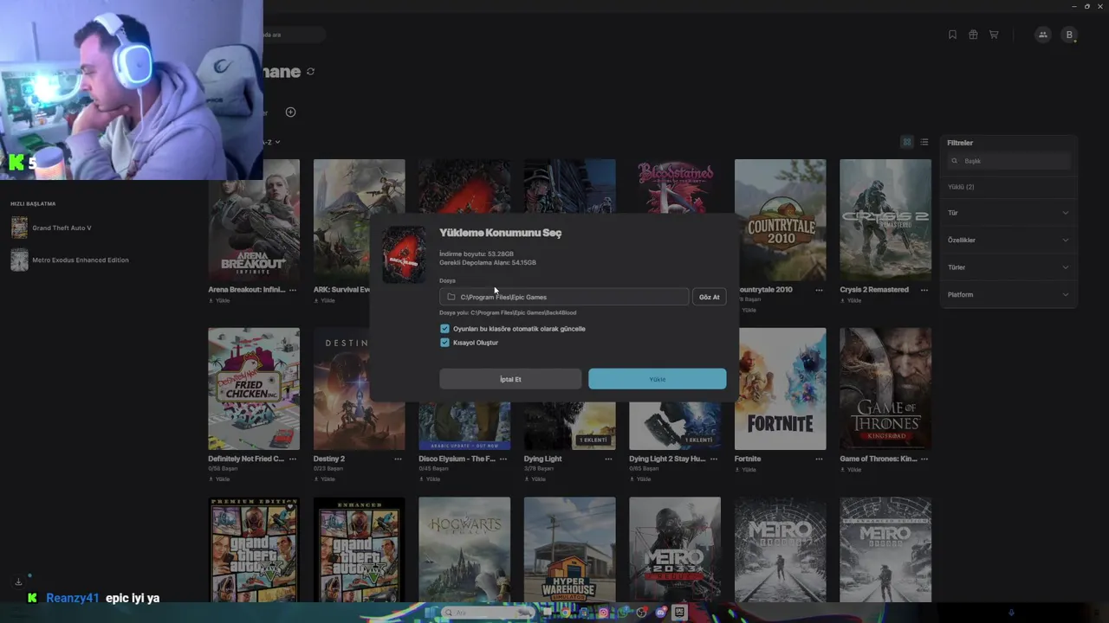Open the options ellipsis for Countrytale 2010

(x=819, y=290)
